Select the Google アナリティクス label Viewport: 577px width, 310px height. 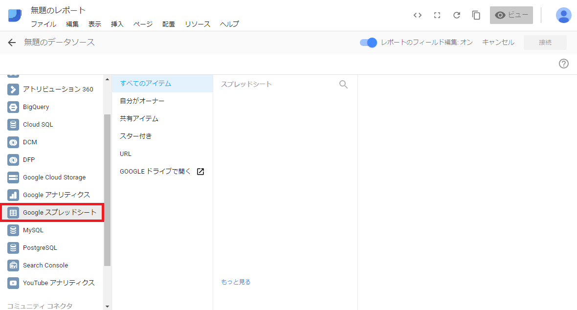(56, 195)
